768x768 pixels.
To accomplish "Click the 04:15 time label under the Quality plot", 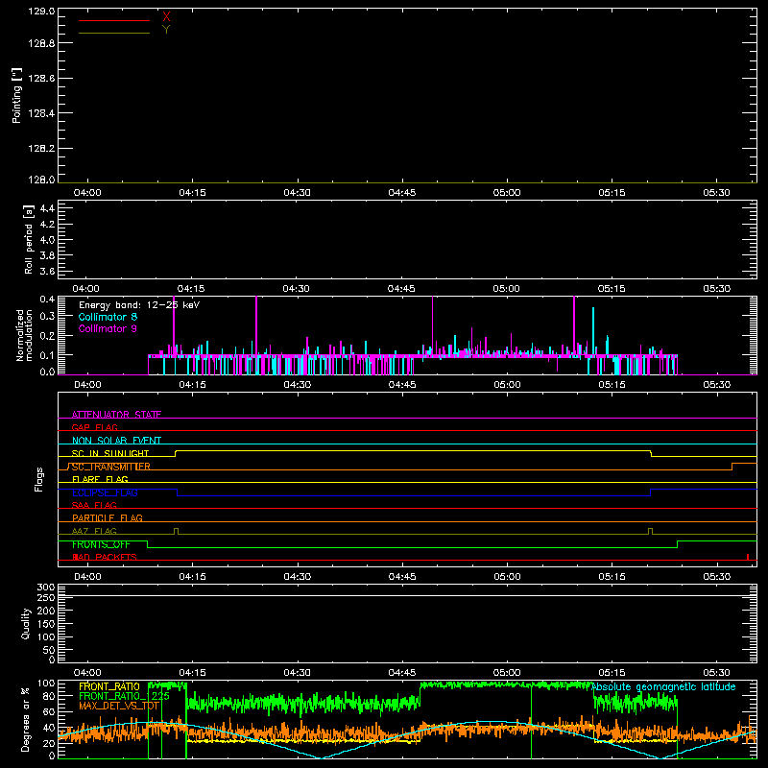I will [193, 673].
